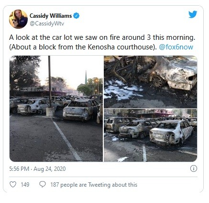Open the burned car close-up with foam
This screenshot has width=209, height=203.
pyautogui.click(x=151, y=82)
